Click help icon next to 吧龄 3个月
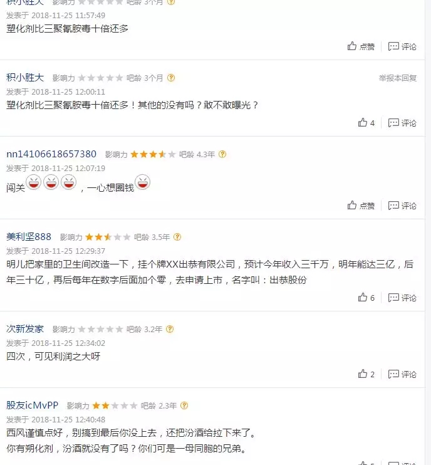431x465 pixels. click(x=171, y=78)
